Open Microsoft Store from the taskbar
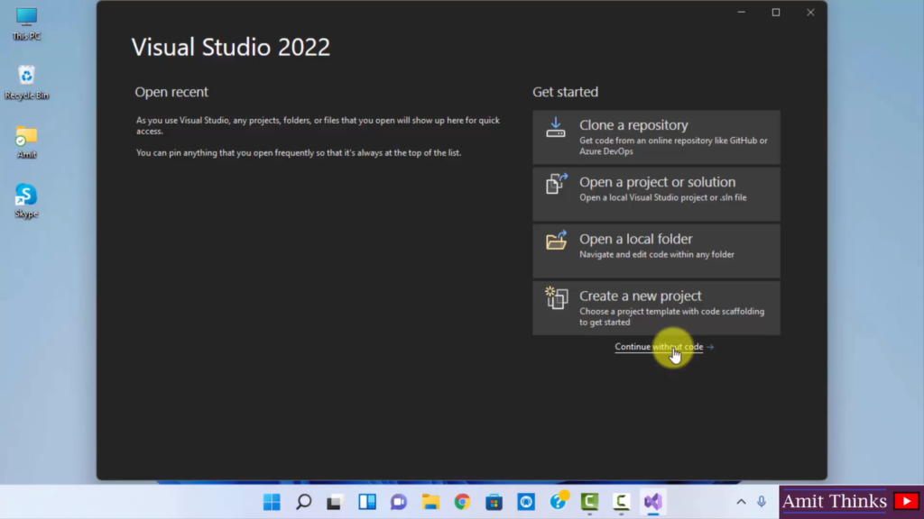This screenshot has width=924, height=519. (x=494, y=502)
